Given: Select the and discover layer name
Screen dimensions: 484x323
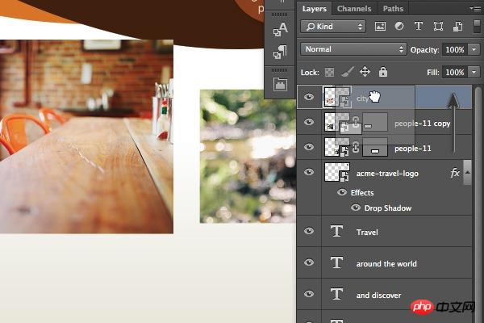Looking at the screenshot, I should 379,296.
